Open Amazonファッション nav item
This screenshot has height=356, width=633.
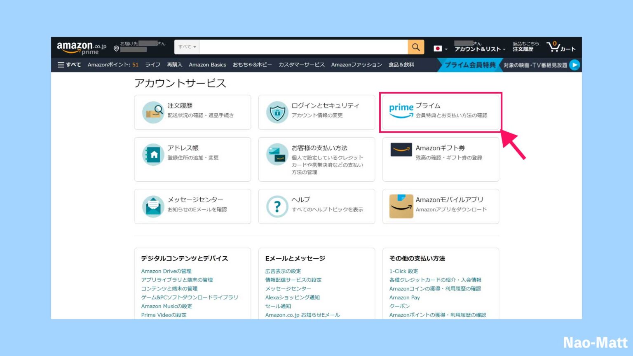[x=356, y=65]
